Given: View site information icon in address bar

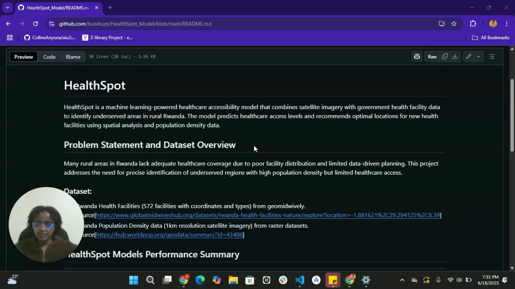Looking at the screenshot, I should pos(51,24).
